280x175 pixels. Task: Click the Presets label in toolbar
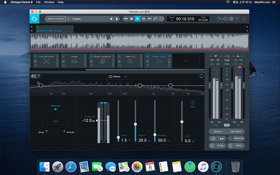[x=77, y=19]
